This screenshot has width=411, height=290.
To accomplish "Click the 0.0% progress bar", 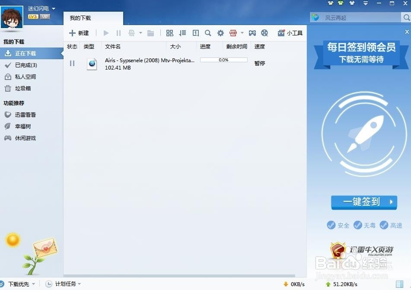I will (x=223, y=60).
